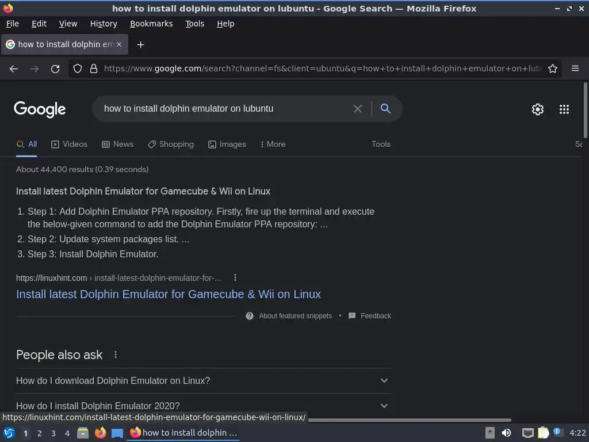589x442 pixels.
Task: Click the removable media tray icon
Action: pos(490,433)
